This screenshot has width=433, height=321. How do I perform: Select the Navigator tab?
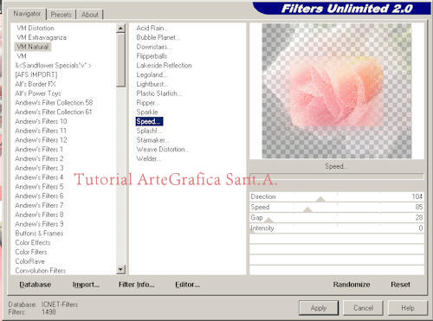click(x=27, y=14)
